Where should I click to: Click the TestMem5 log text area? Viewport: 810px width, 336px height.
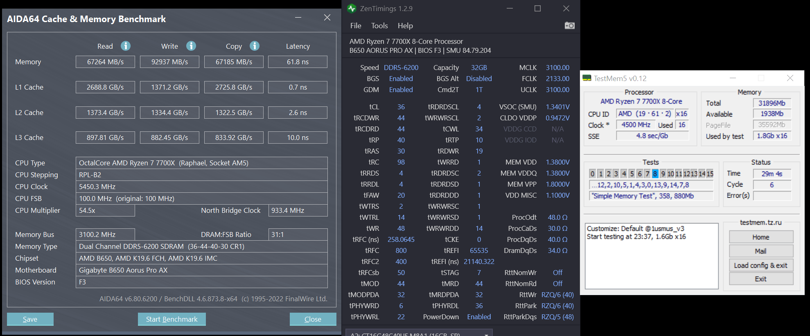tap(652, 256)
